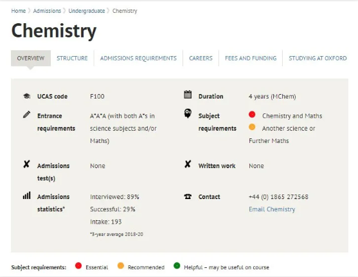Screen dimensions: 358x277
Task: Click the telephone icon next to Contact
Action: click(x=188, y=196)
